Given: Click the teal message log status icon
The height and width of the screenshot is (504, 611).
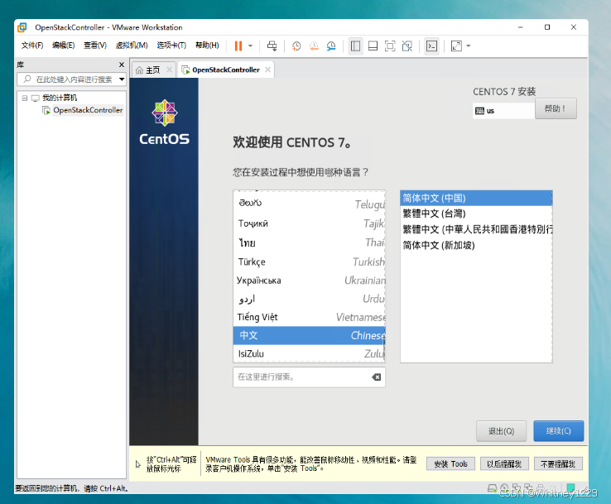Looking at the screenshot, I should pyautogui.click(x=571, y=487).
